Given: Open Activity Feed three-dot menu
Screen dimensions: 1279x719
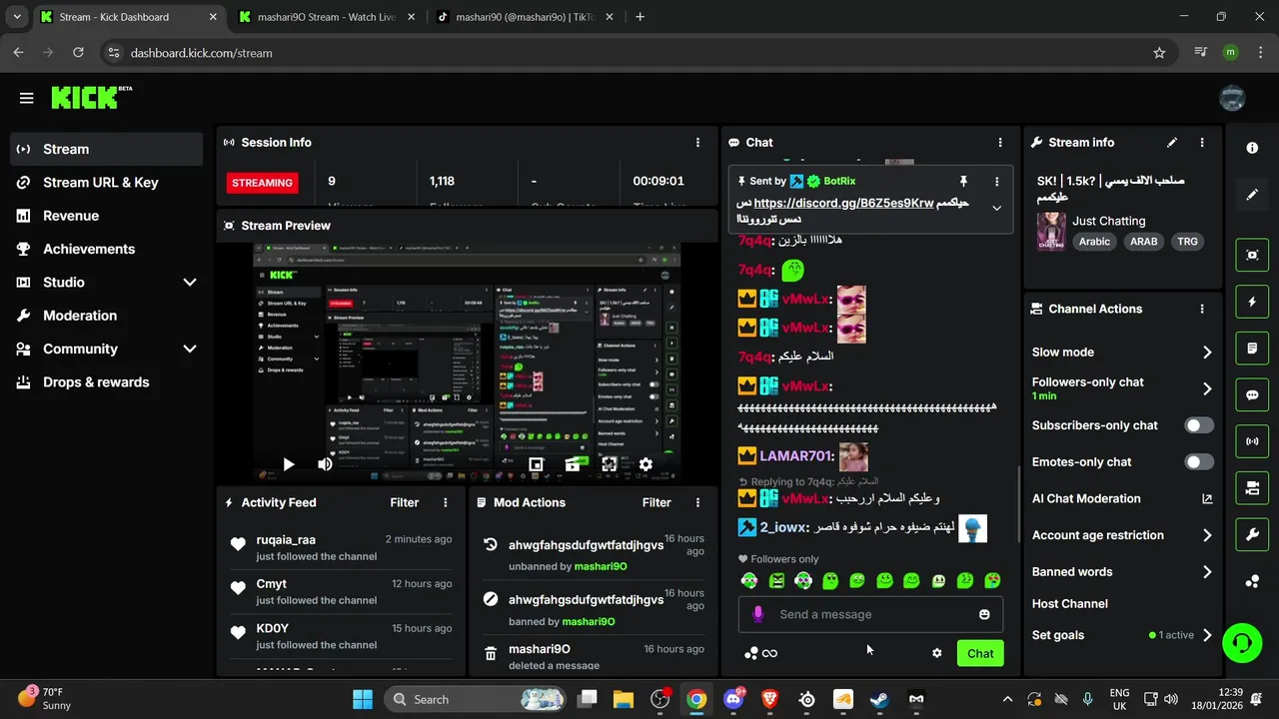Looking at the screenshot, I should [446, 502].
